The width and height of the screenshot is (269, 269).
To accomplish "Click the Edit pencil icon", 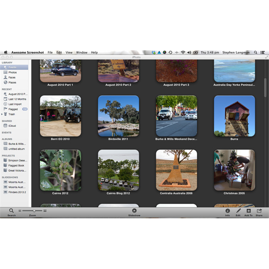I will [x=238, y=211].
